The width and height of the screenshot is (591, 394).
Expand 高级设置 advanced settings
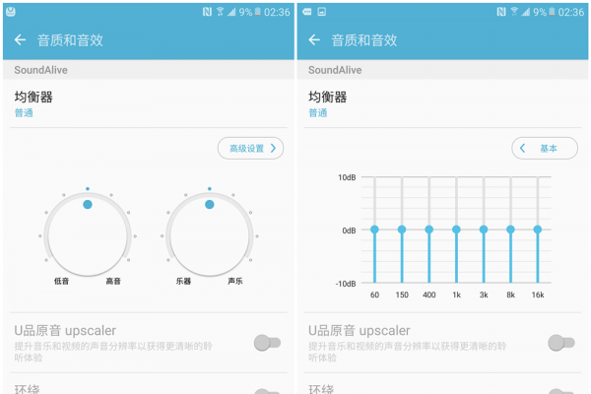pyautogui.click(x=251, y=149)
